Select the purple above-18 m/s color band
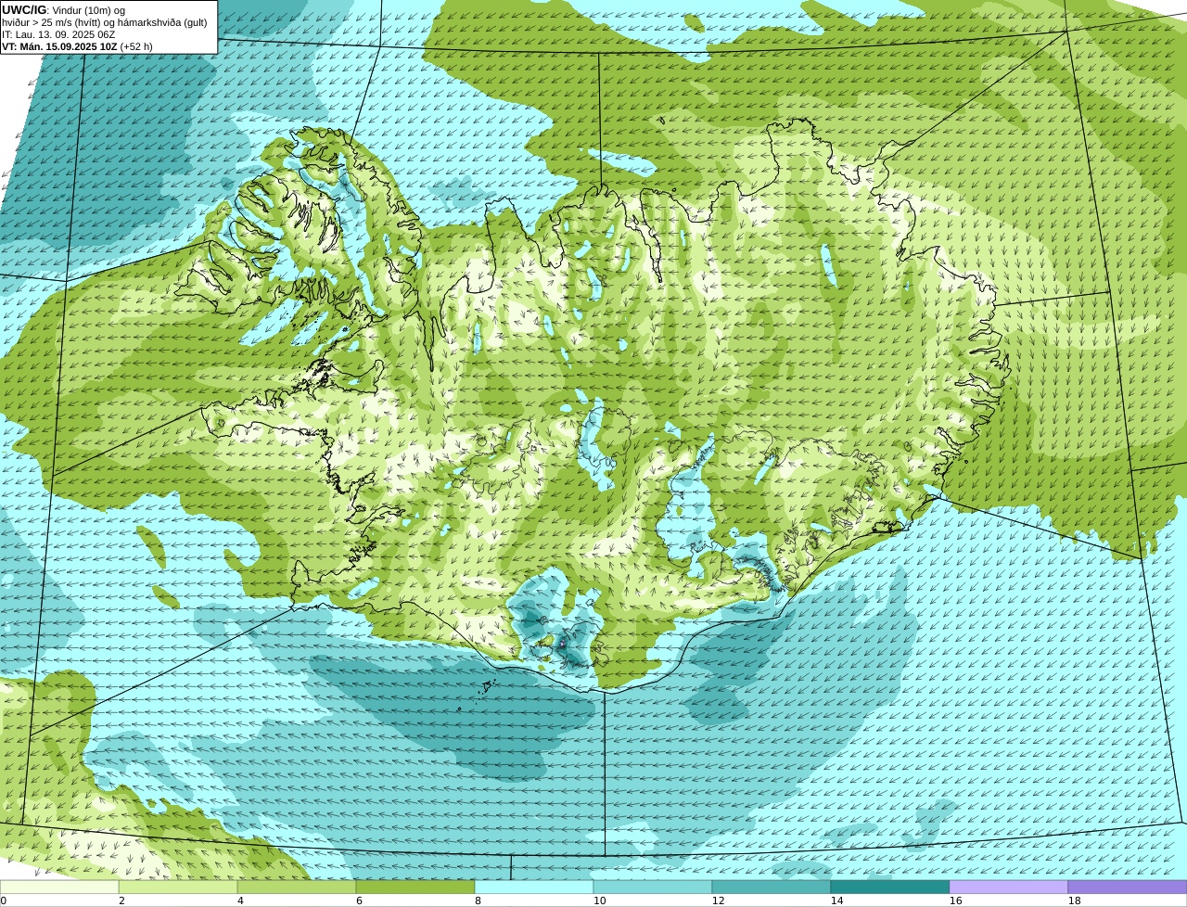The height and width of the screenshot is (907, 1187). 1128,887
